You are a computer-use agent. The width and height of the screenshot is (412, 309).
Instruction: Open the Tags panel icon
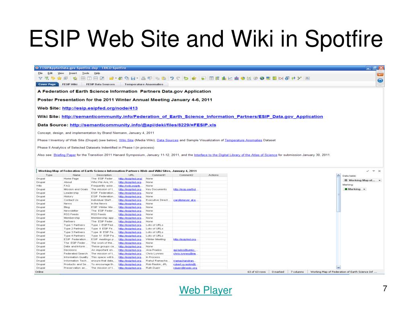pyautogui.click(x=53, y=78)
